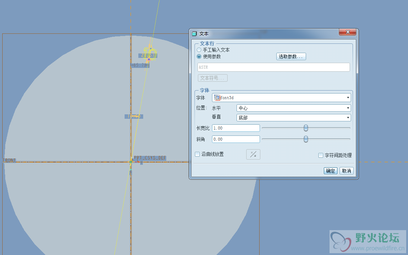Click the font3d font type icon
Viewport: 408px width, 255px height.
(x=217, y=98)
